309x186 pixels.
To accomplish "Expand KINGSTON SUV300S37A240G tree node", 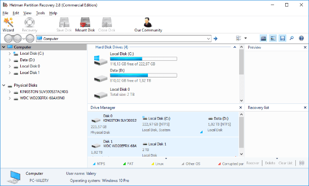I will pos(10,92).
